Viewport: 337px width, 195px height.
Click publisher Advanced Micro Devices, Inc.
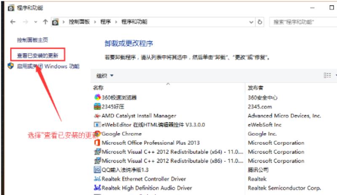pos(284,116)
